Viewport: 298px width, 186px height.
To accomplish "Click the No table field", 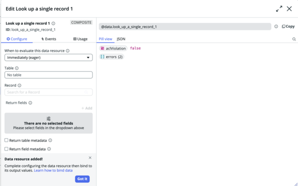I will coord(48,75).
